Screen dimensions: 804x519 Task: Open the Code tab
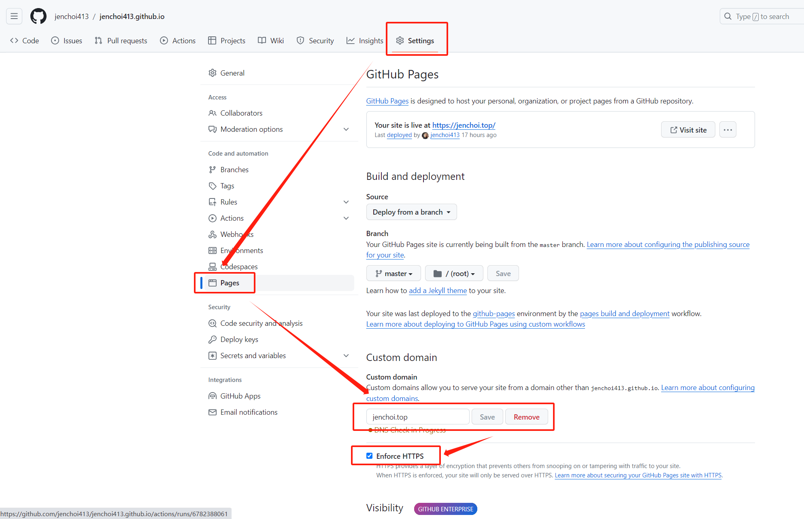pyautogui.click(x=24, y=40)
